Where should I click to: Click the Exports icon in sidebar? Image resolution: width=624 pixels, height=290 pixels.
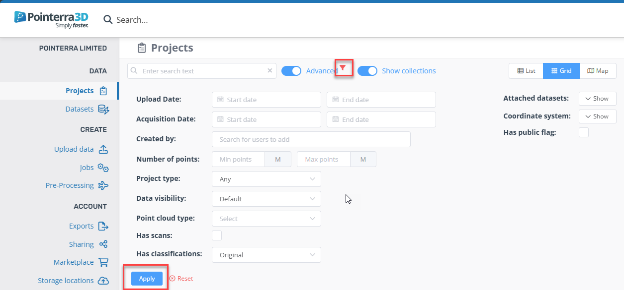(103, 226)
